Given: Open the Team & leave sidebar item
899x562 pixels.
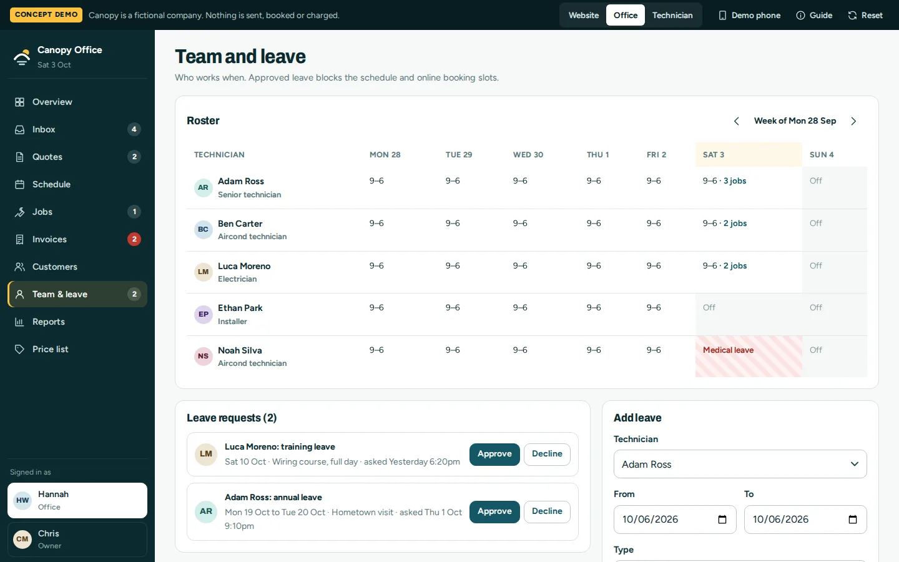Looking at the screenshot, I should point(77,294).
